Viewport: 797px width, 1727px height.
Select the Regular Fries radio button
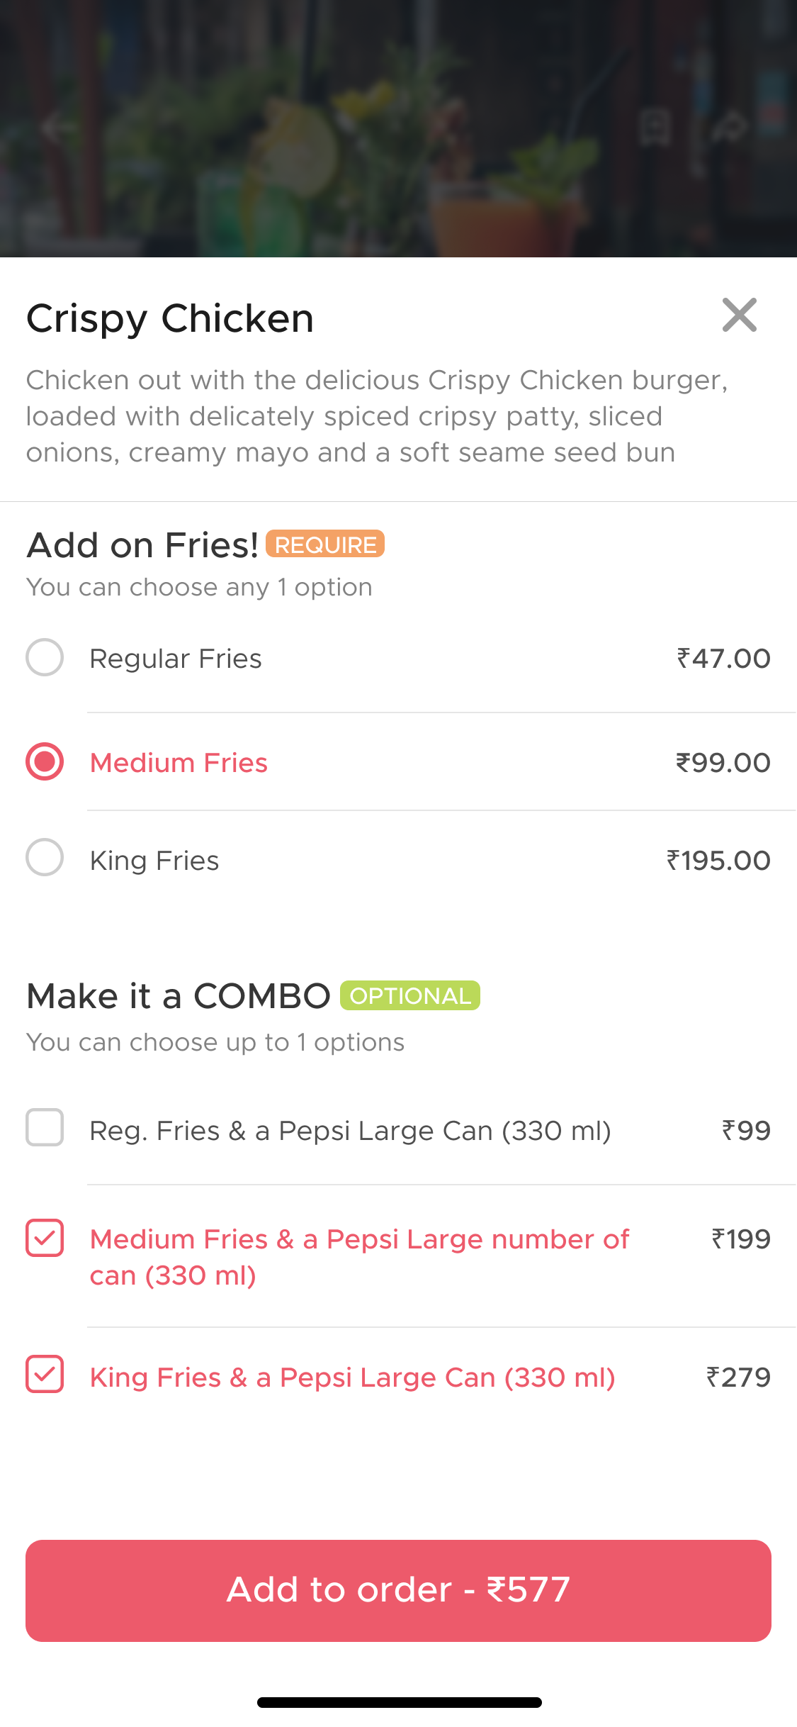tap(45, 657)
